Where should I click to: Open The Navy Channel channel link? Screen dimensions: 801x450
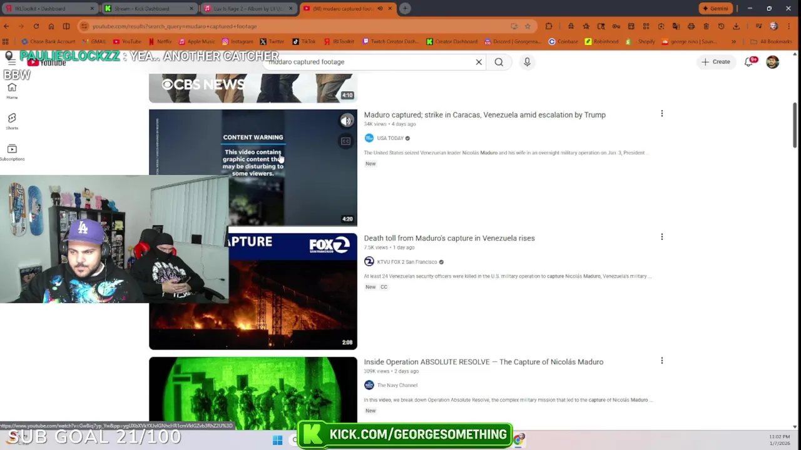[397, 385]
